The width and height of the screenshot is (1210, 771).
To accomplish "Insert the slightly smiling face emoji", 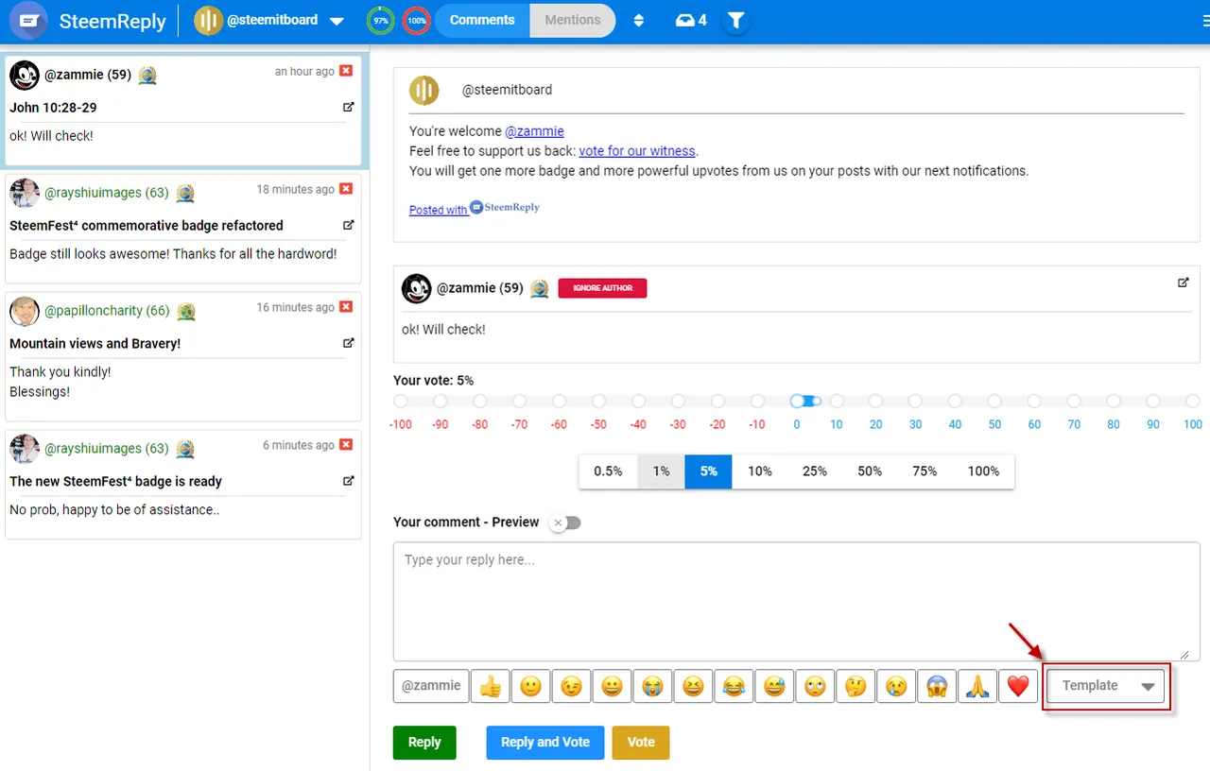I will point(530,686).
